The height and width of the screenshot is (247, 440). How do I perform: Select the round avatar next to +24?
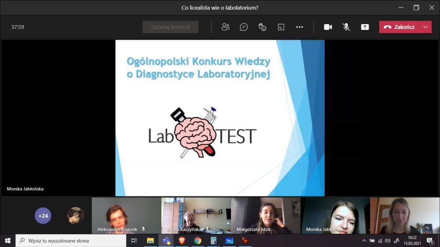click(76, 216)
